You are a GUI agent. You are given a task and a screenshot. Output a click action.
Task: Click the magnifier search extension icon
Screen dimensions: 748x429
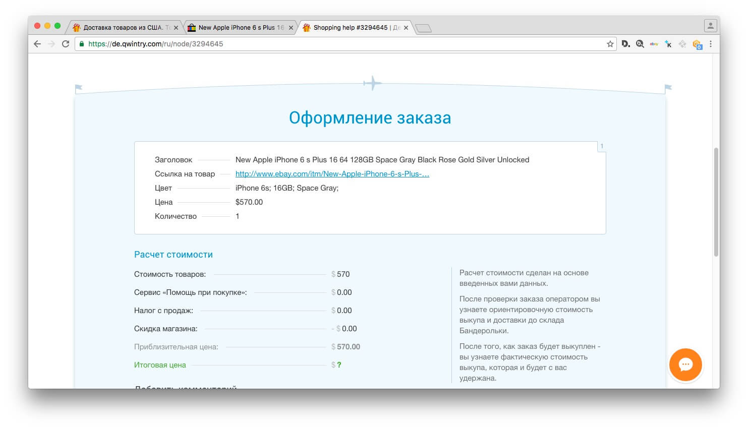tap(640, 44)
